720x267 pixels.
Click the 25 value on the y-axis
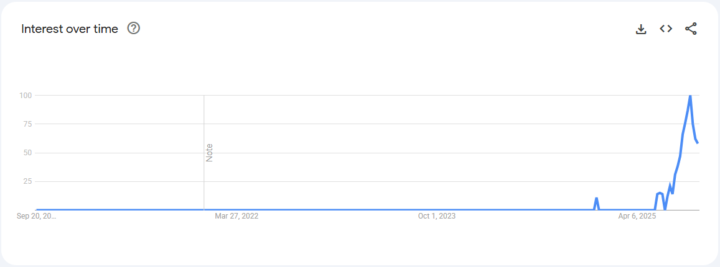point(27,181)
